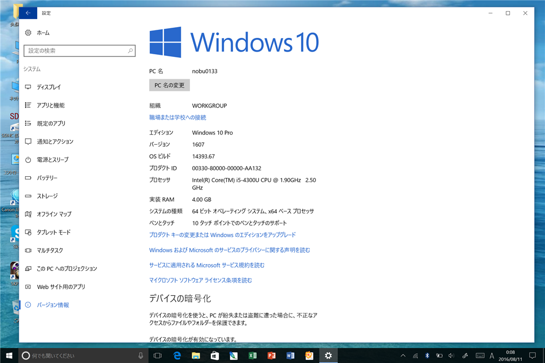Click the 4.00 GB RAM value

point(202,200)
